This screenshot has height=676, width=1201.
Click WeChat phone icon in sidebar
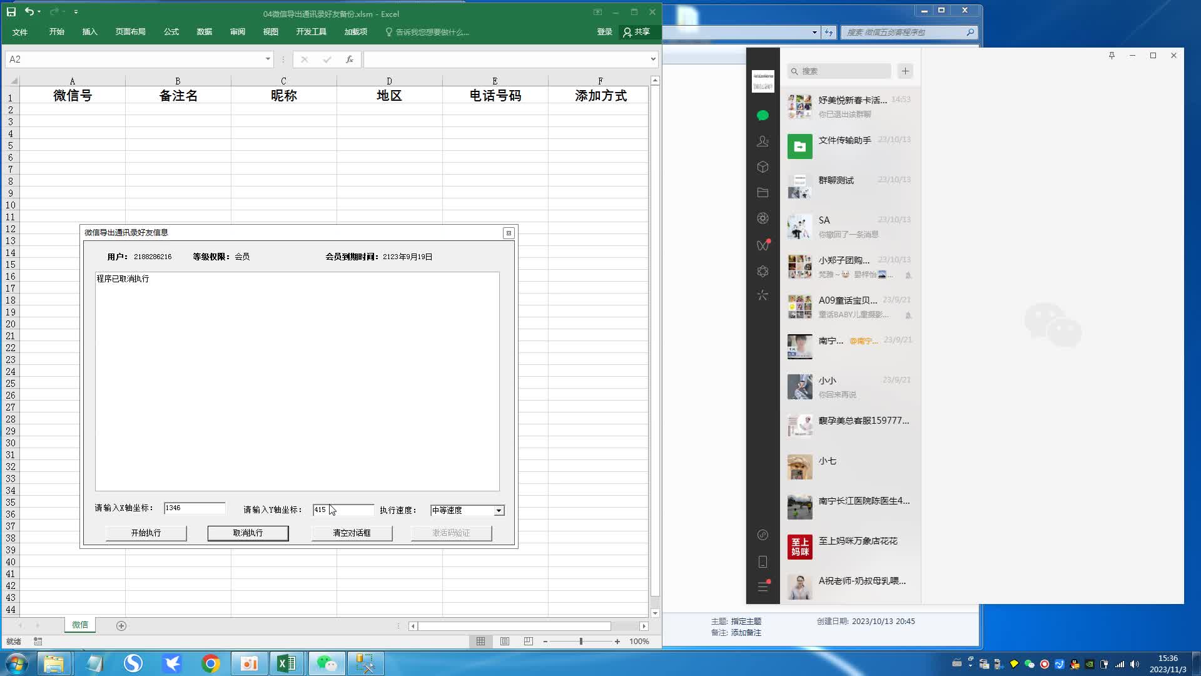(763, 561)
